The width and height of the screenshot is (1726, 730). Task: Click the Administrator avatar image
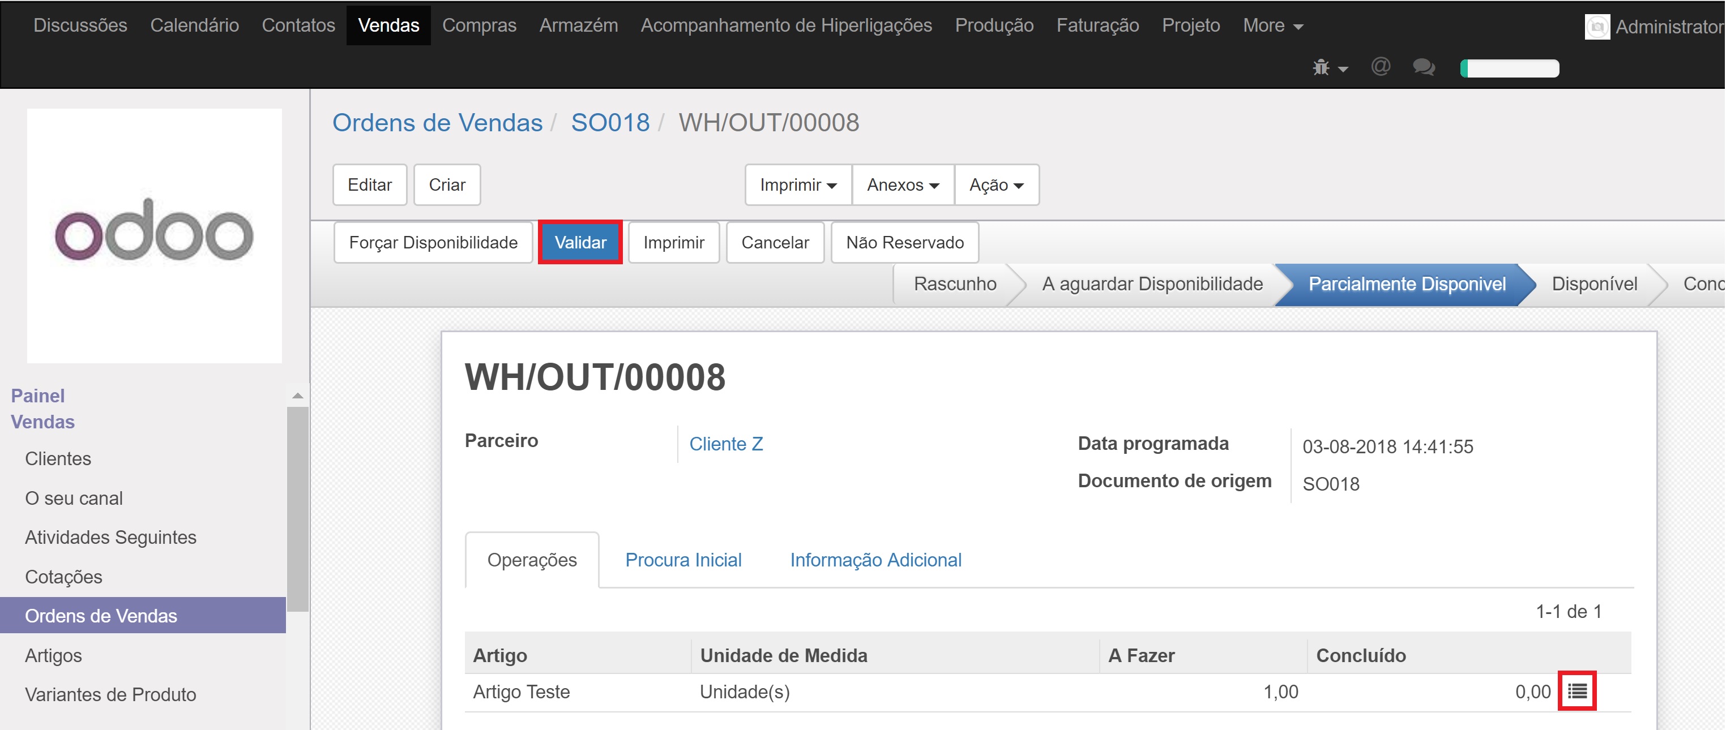coord(1597,27)
